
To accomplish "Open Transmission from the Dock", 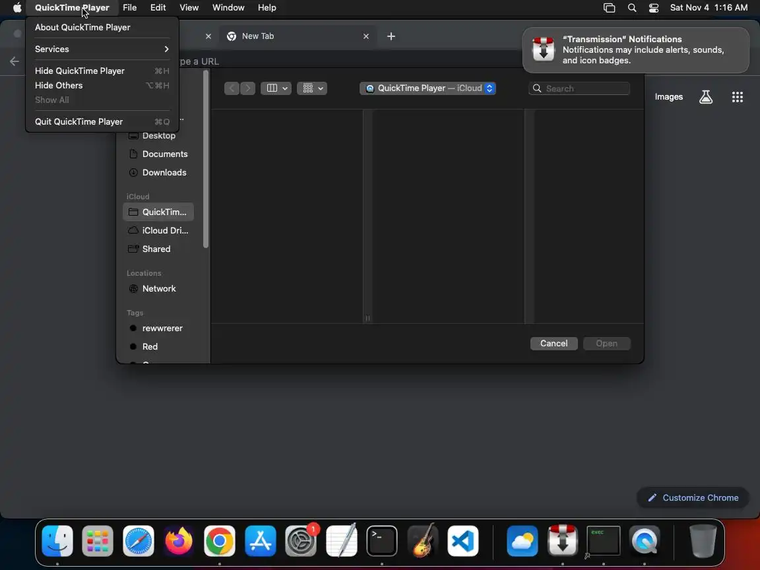I will [562, 541].
